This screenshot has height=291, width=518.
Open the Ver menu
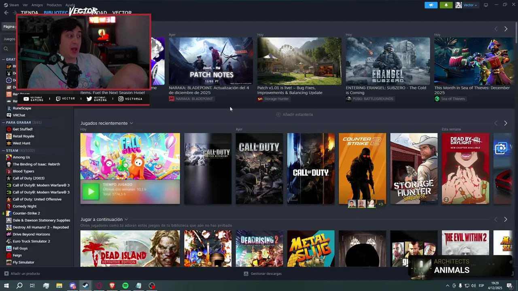pyautogui.click(x=25, y=5)
